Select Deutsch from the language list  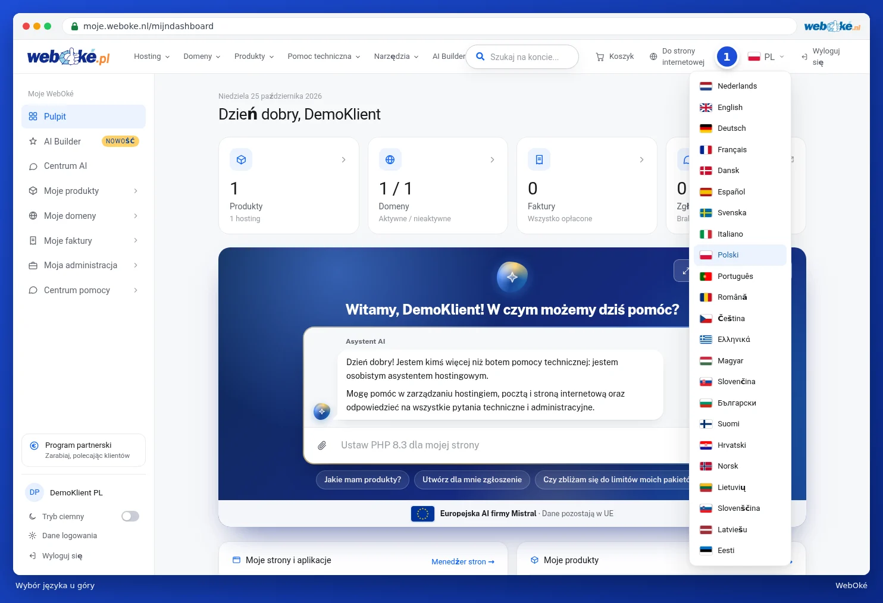point(740,128)
